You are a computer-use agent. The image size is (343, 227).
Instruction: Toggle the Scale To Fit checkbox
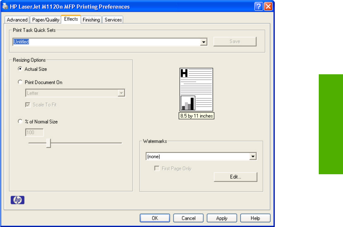click(x=28, y=105)
